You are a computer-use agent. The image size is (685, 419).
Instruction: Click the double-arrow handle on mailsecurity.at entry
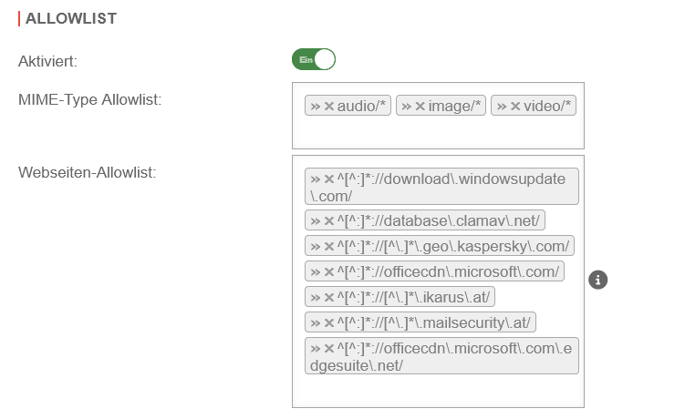click(316, 322)
